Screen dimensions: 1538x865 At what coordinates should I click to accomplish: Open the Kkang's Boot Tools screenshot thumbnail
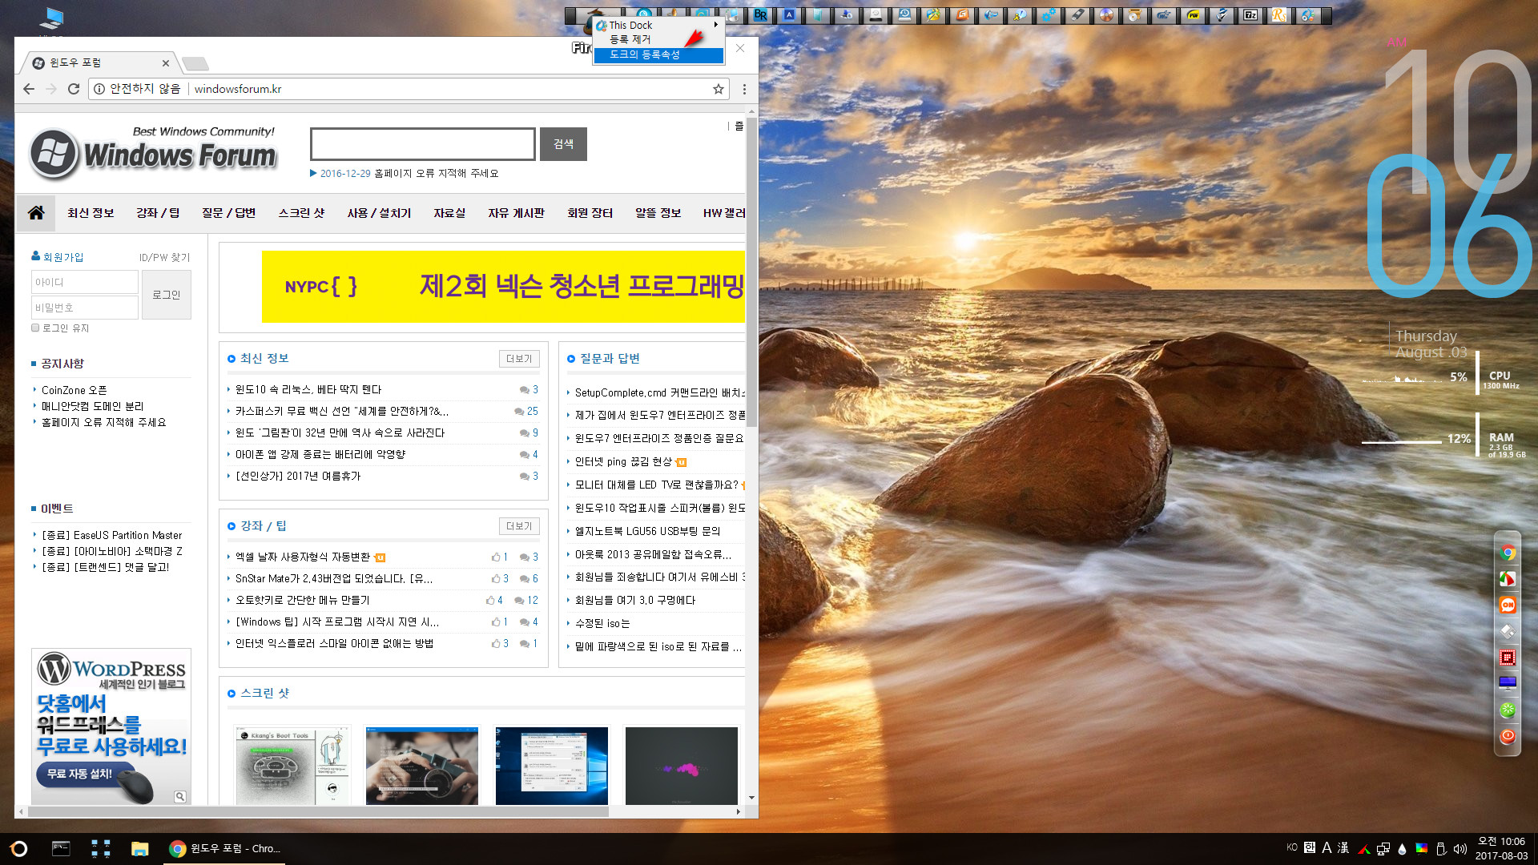coord(292,766)
